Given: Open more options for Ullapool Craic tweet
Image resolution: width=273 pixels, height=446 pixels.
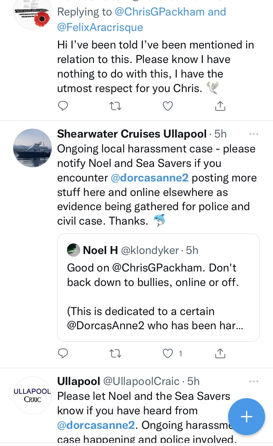Looking at the screenshot, I should tap(254, 381).
